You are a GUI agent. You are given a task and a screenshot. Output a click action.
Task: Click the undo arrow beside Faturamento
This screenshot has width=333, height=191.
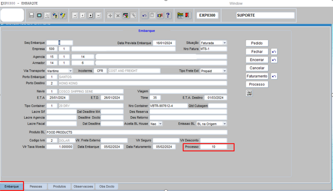click(274, 76)
